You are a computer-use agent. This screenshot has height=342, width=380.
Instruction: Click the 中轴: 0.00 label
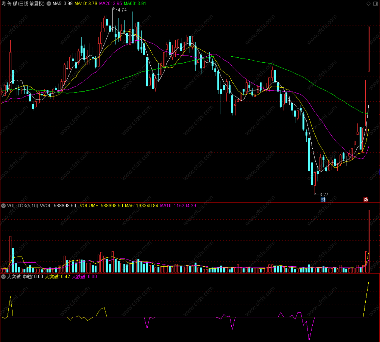33,277
